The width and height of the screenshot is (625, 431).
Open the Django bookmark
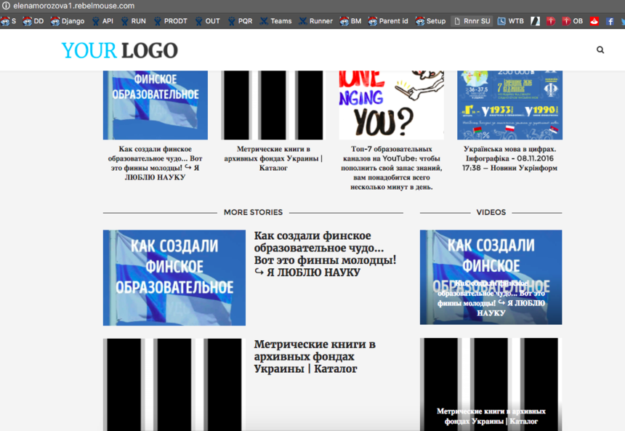[68, 21]
